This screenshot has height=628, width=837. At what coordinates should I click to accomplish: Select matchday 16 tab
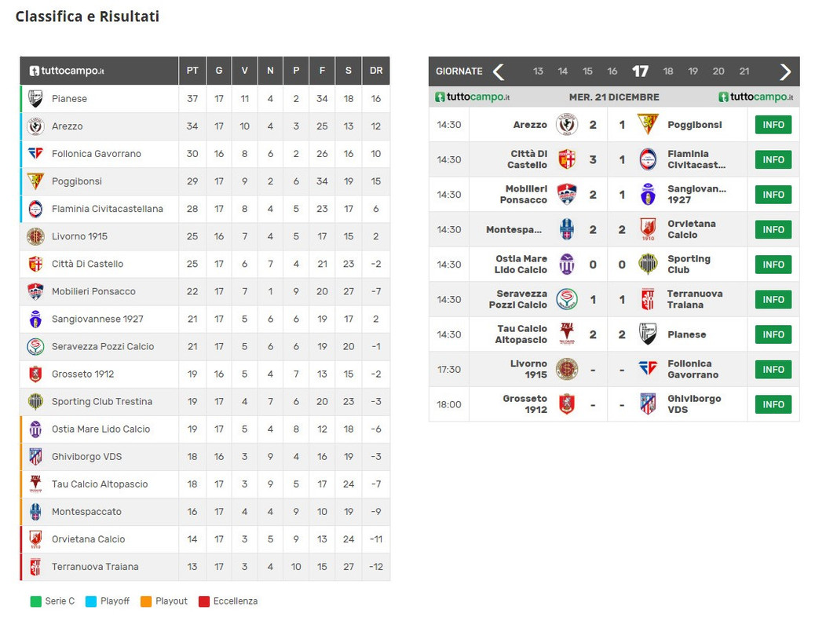point(612,71)
